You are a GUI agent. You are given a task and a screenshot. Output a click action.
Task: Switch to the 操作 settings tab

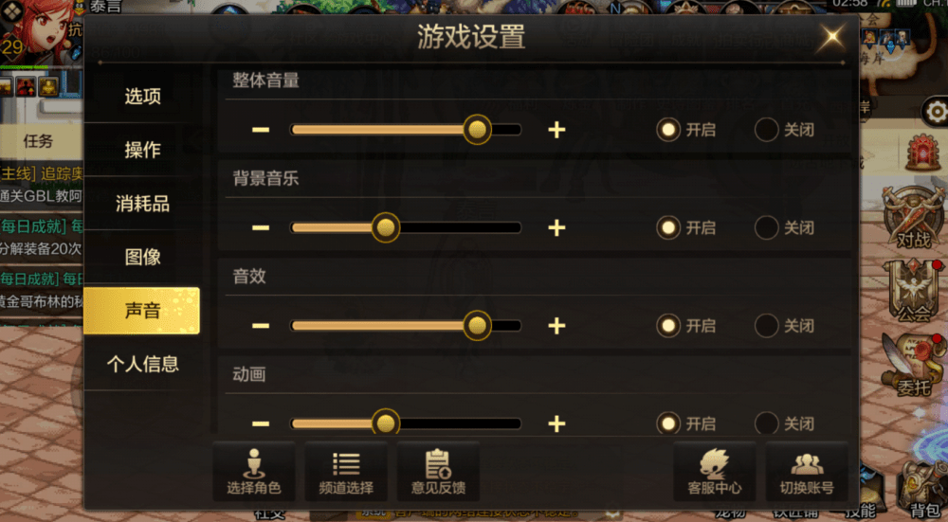(x=142, y=150)
